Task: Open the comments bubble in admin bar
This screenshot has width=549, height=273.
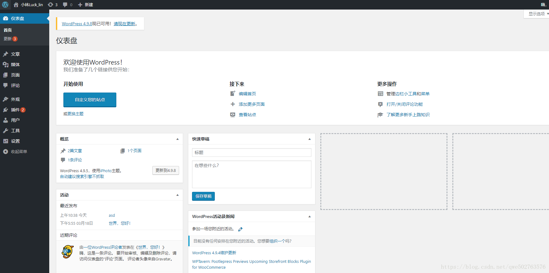Action: pyautogui.click(x=65, y=5)
